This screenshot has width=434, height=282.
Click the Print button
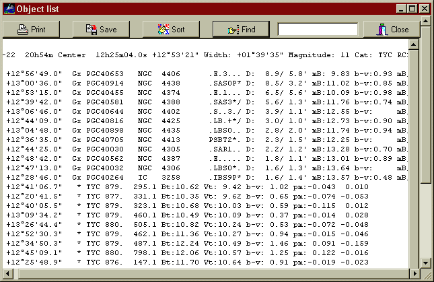click(31, 30)
